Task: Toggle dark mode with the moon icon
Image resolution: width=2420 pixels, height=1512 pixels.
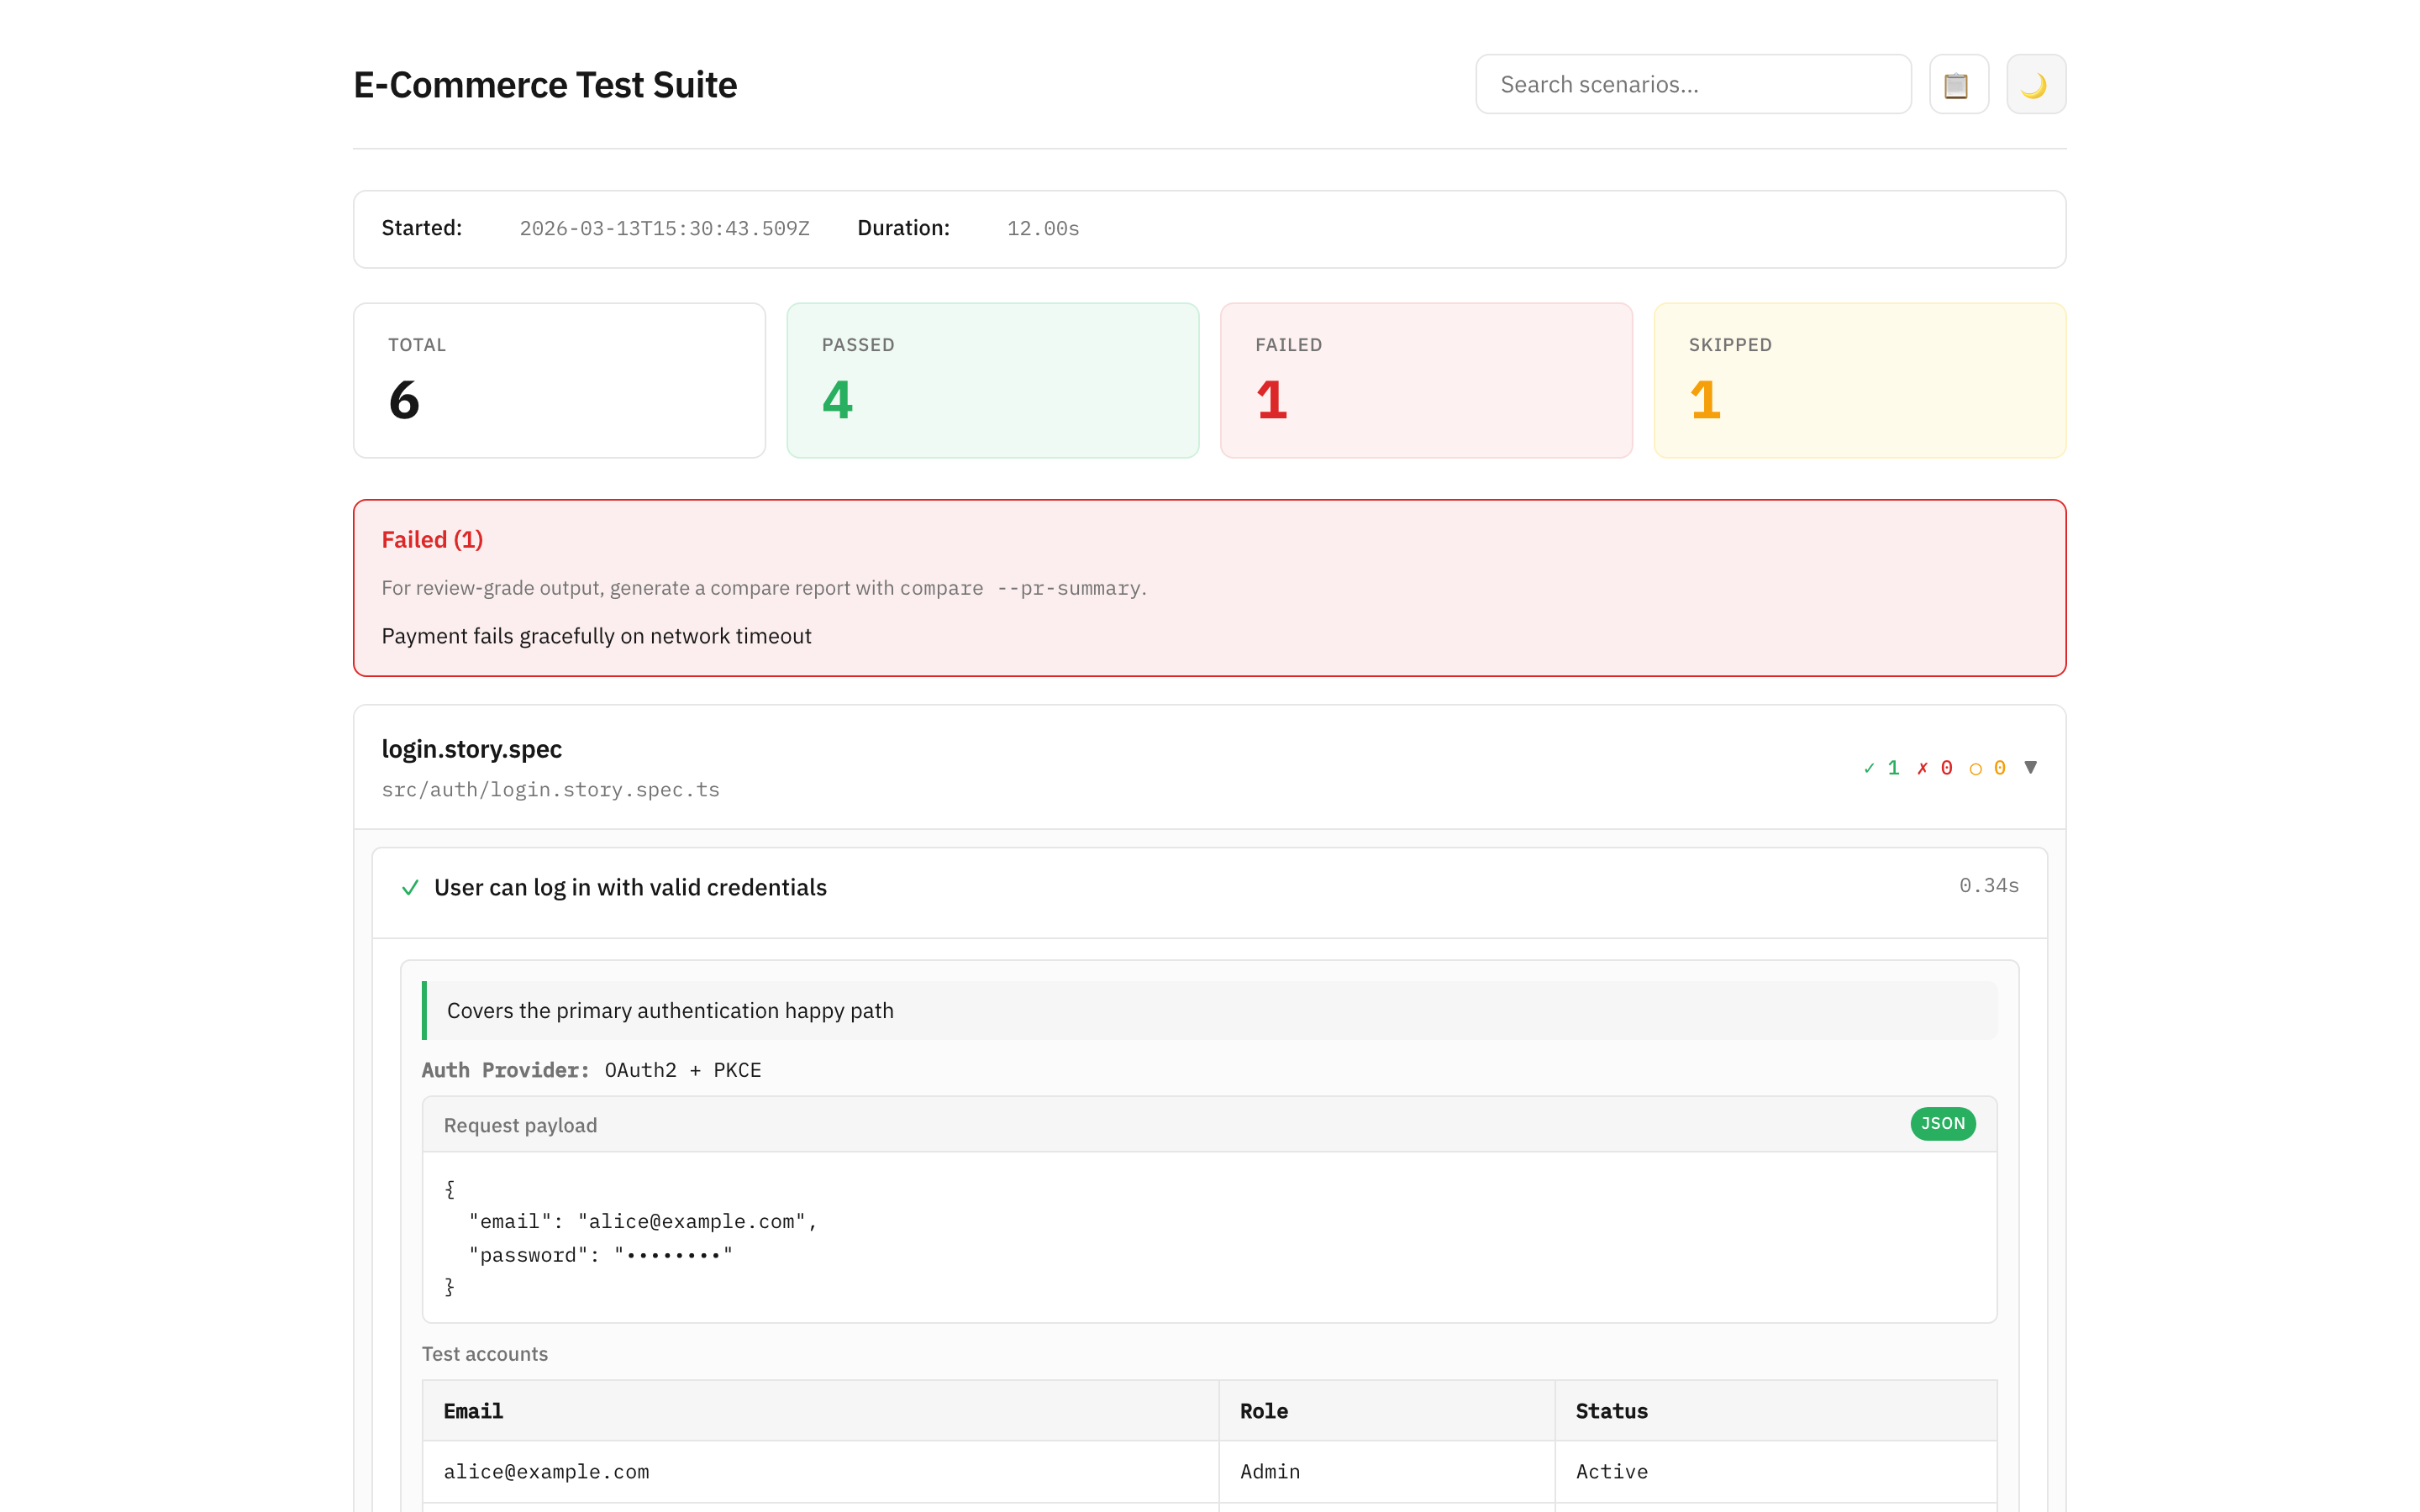Action: pos(2035,85)
